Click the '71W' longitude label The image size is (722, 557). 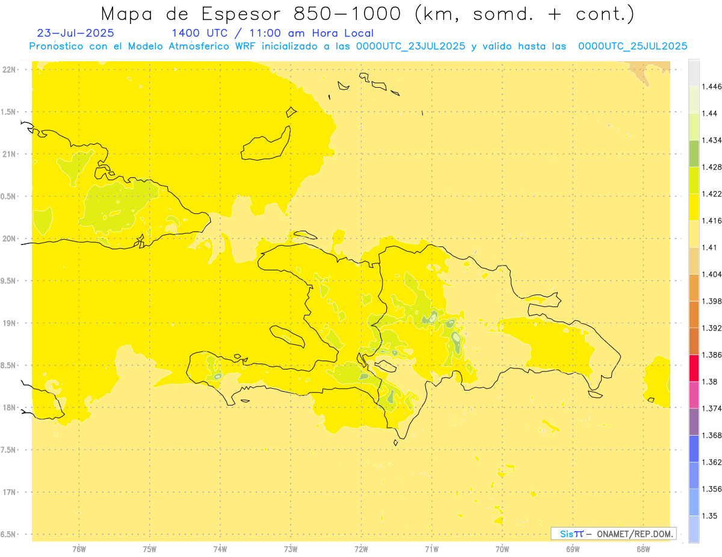[431, 549]
